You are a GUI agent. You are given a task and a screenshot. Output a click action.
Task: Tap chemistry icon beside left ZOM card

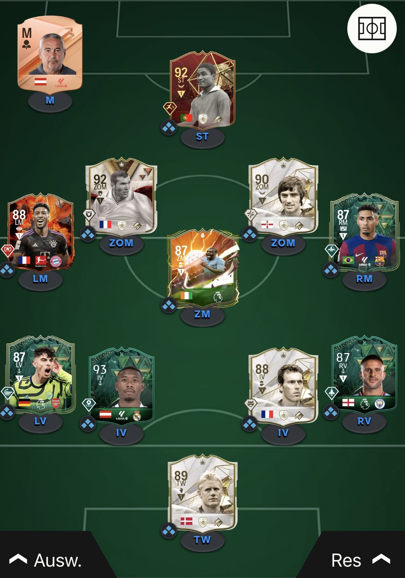tap(88, 234)
